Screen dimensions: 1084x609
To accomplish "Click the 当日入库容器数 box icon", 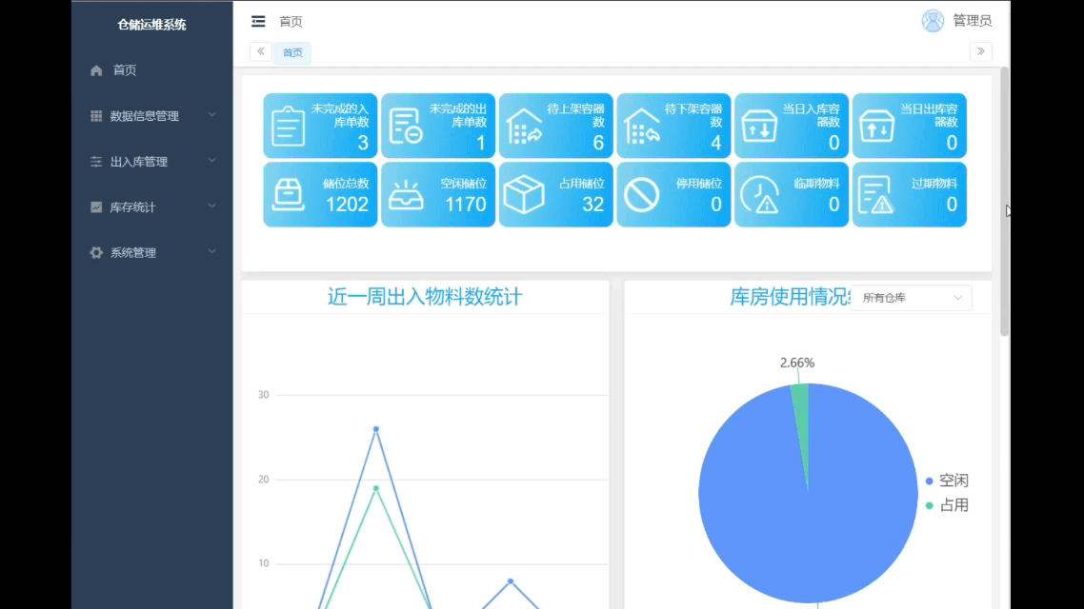I will 759,127.
